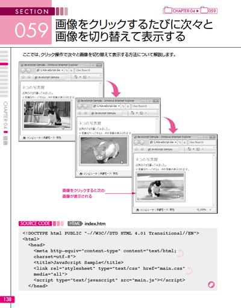Screen dimensions: 241x308
Task: Click the CHAPTER-04 folder icon in the page header
Action: [167, 10]
